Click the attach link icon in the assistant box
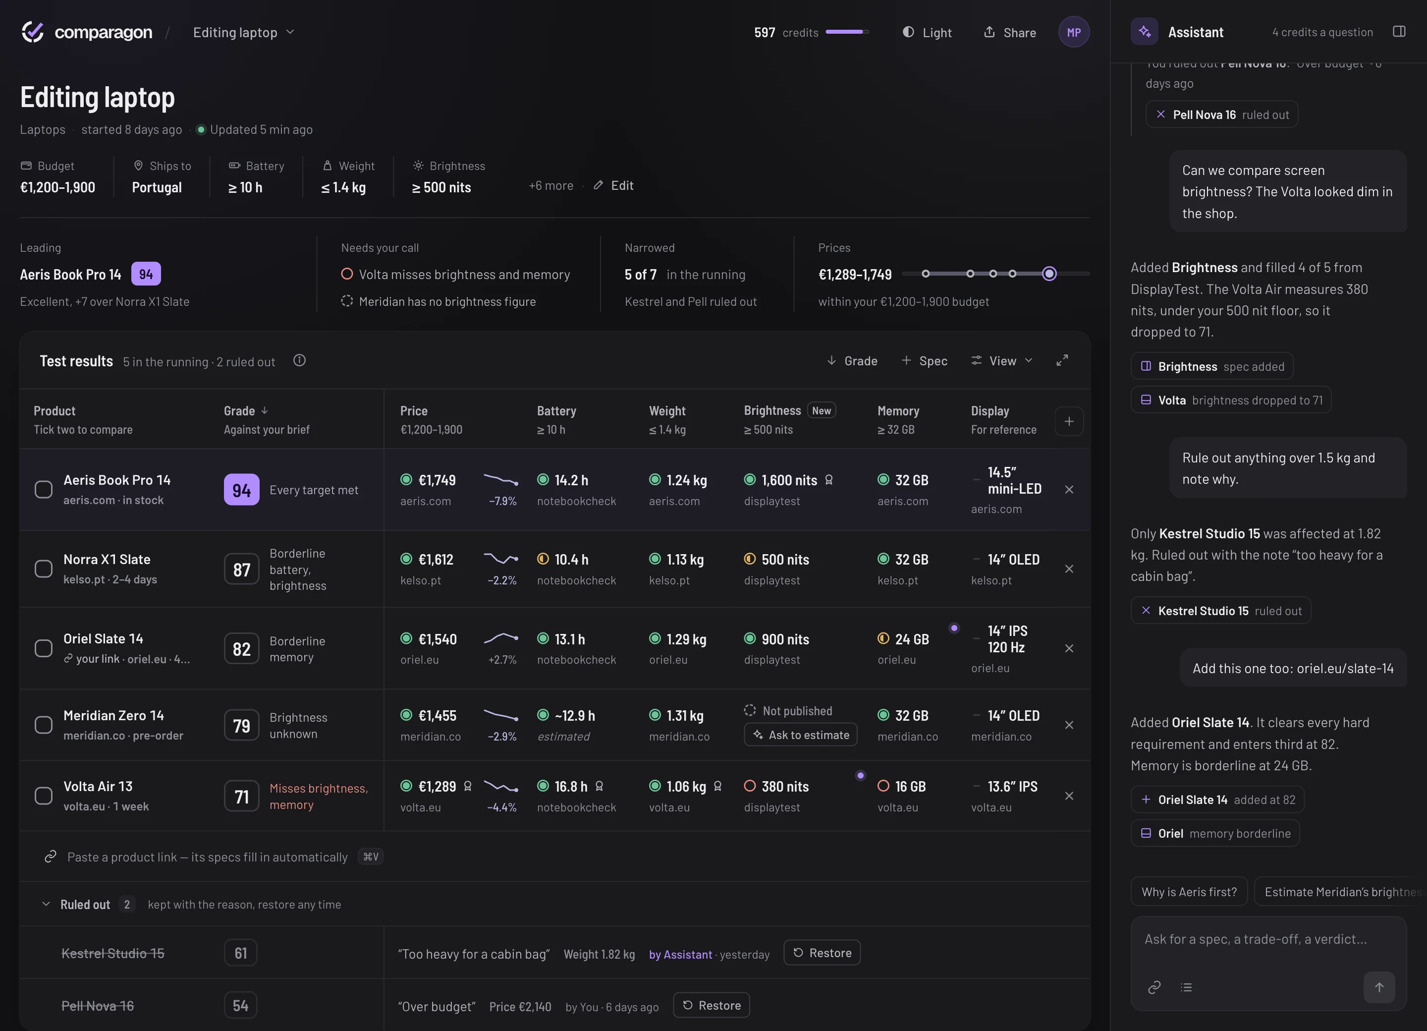Image resolution: width=1427 pixels, height=1031 pixels. (1154, 987)
